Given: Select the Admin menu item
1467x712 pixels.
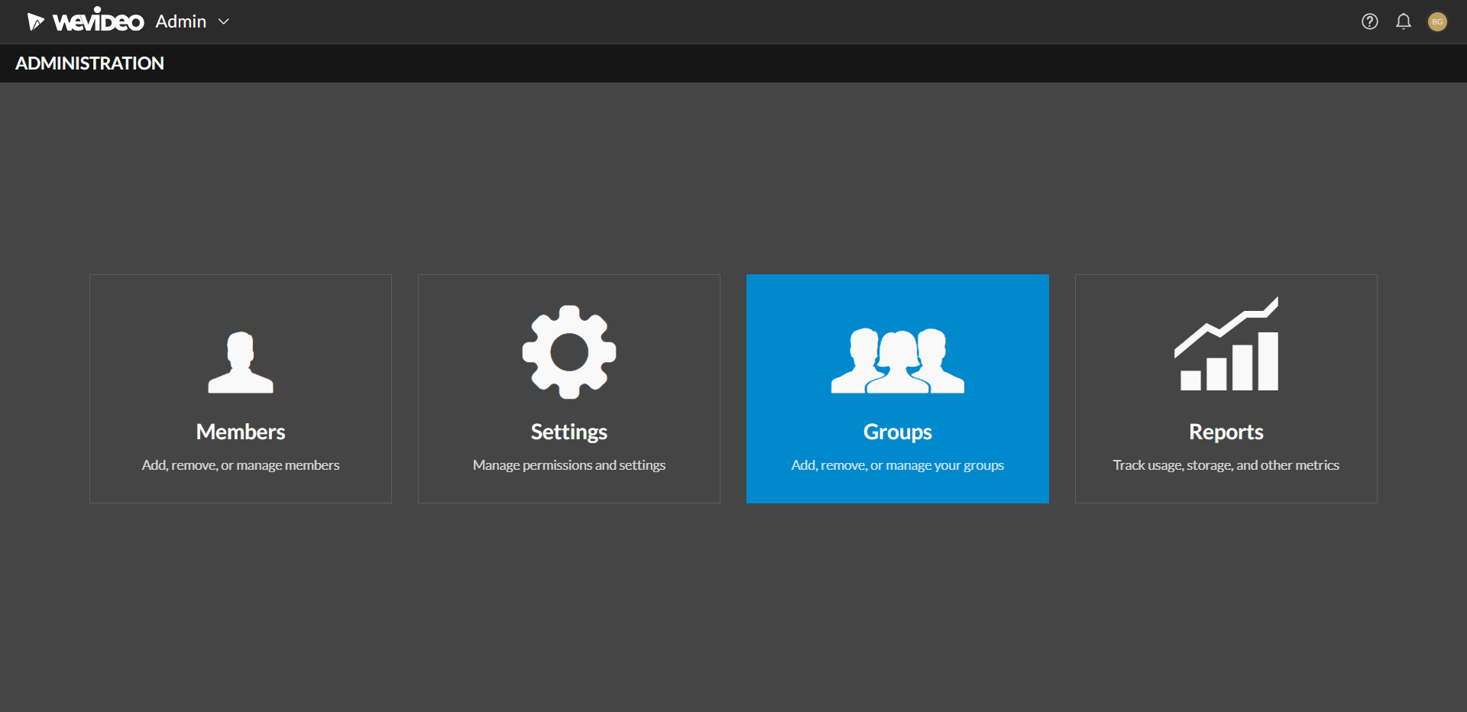Looking at the screenshot, I should click(x=180, y=21).
